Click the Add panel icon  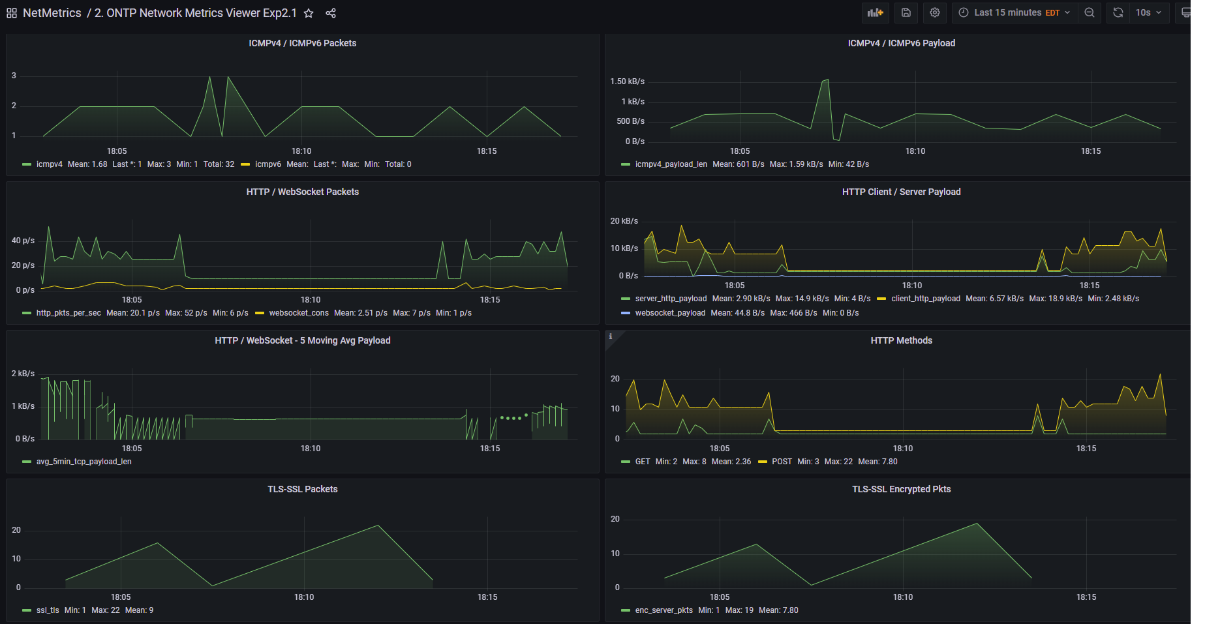875,13
